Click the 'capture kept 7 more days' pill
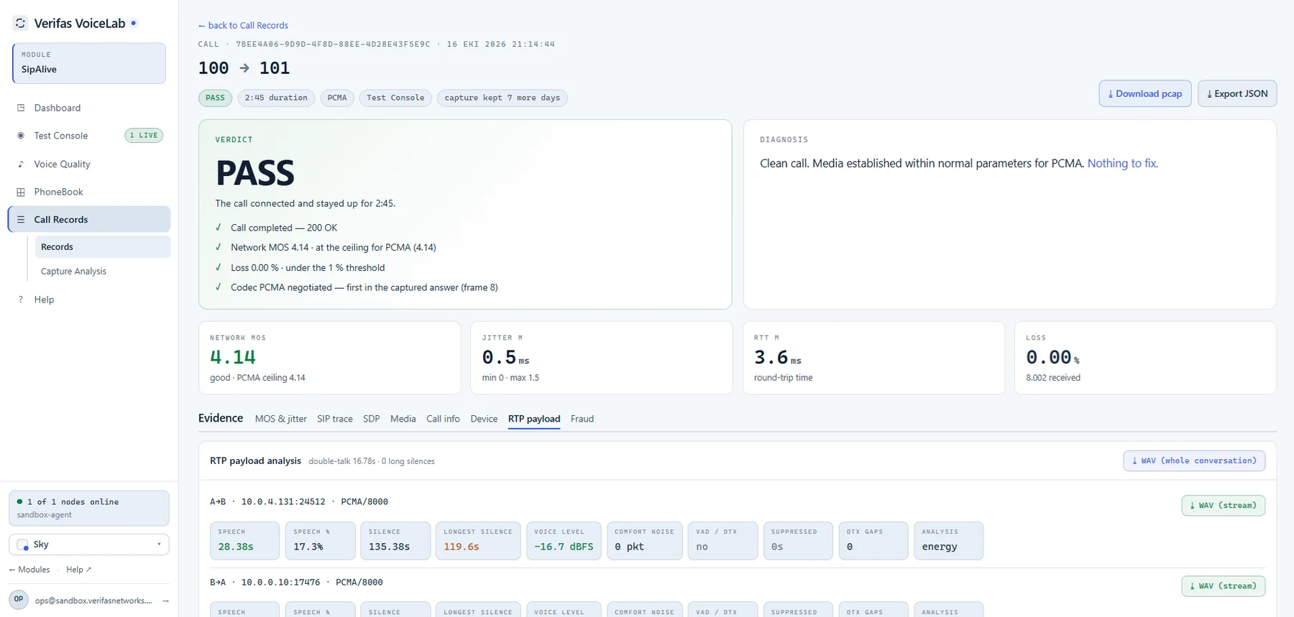 point(502,98)
